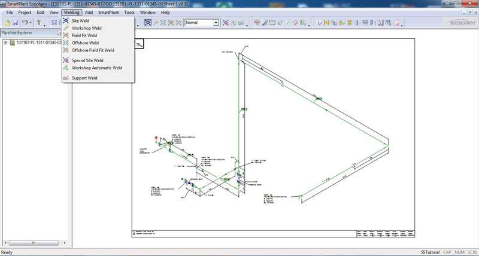Click the SCRL indicator in status bar
The image size is (479, 256).
[x=472, y=252]
